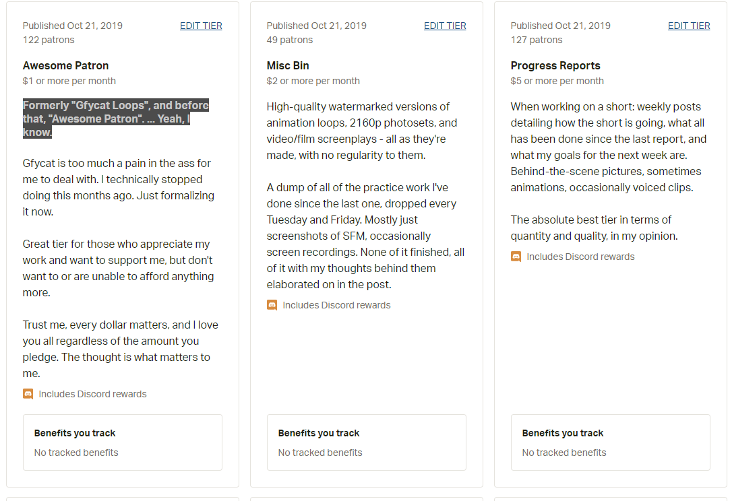Click the 127 patrons count

coord(537,40)
